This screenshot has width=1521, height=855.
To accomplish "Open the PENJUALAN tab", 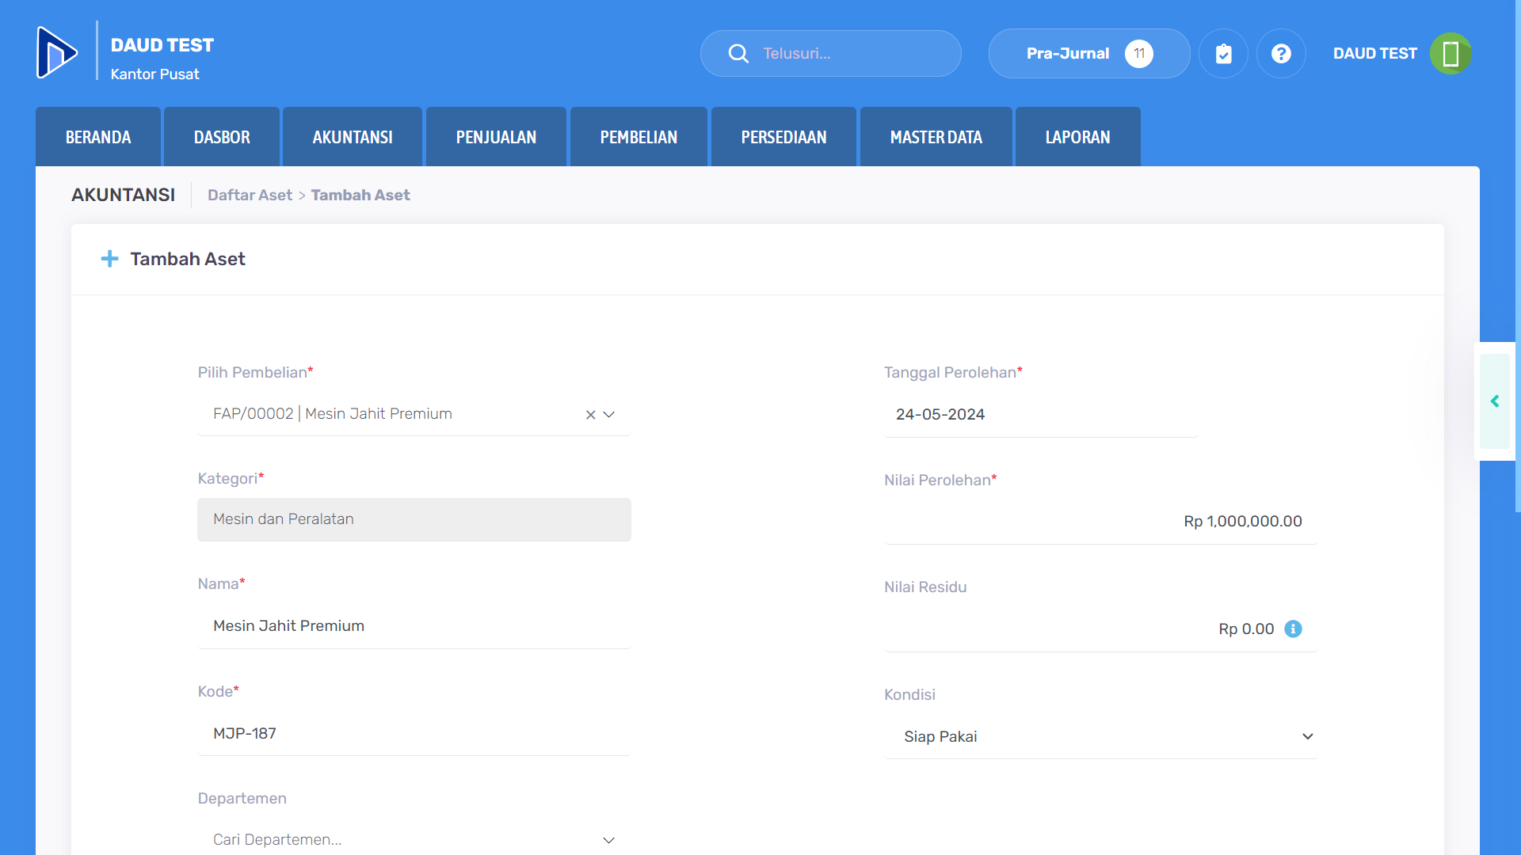I will (496, 137).
